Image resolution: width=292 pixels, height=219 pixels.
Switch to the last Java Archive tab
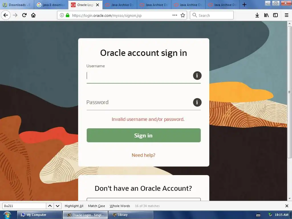point(222,5)
